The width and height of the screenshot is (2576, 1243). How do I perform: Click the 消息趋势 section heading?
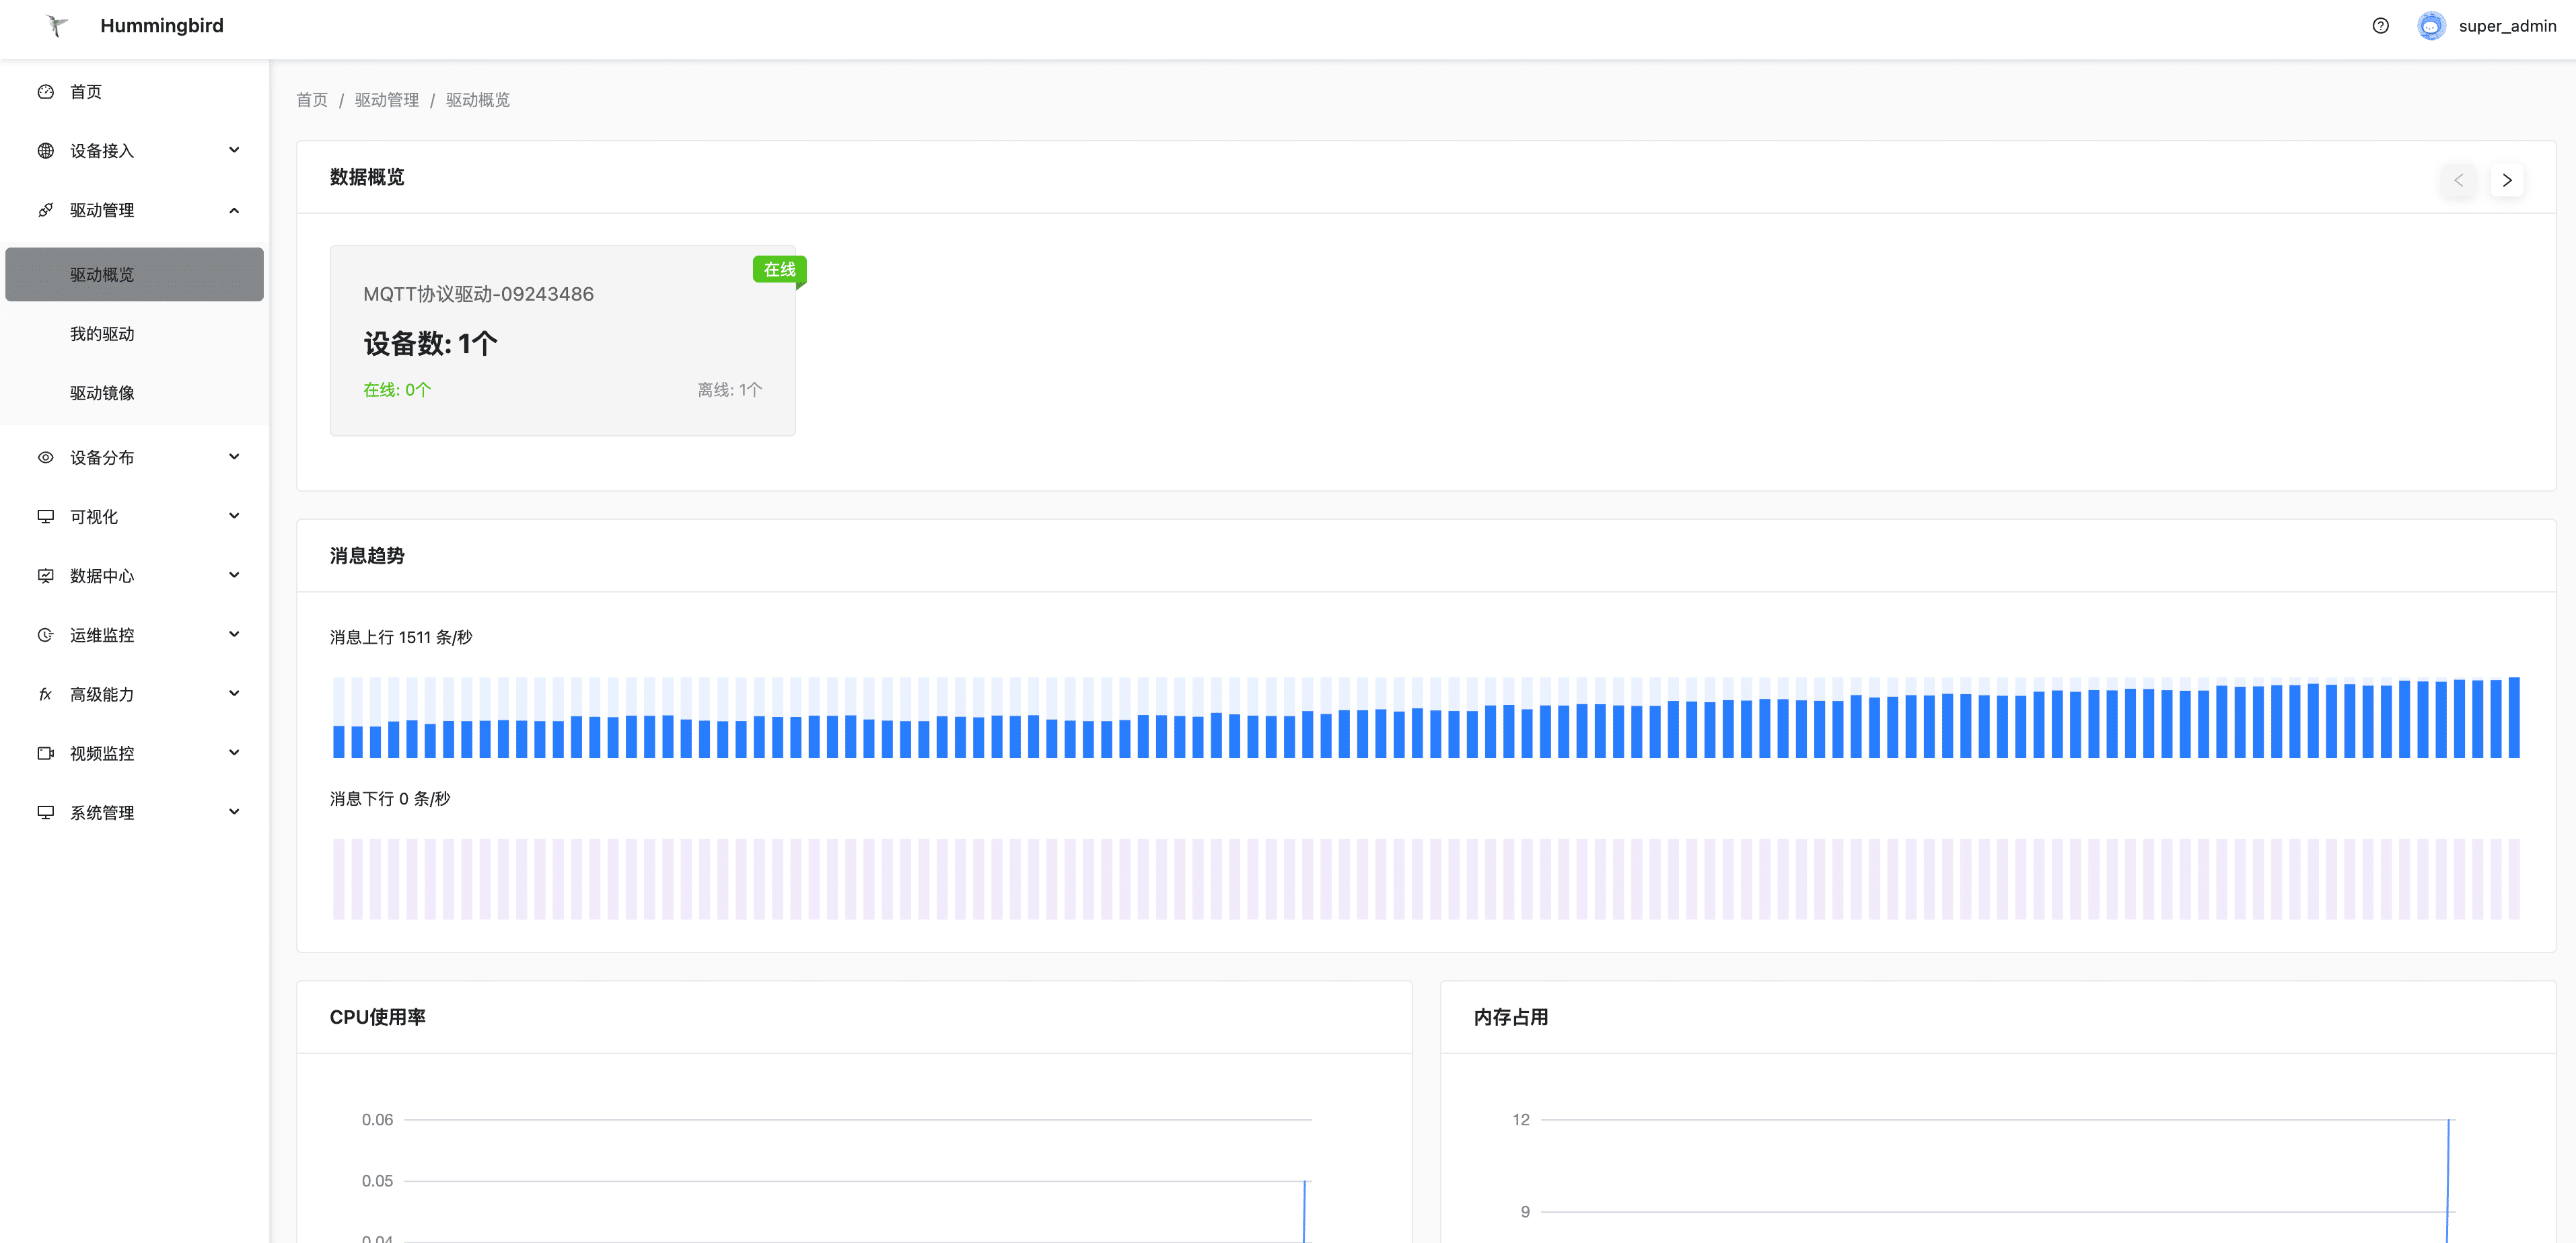pyautogui.click(x=367, y=556)
